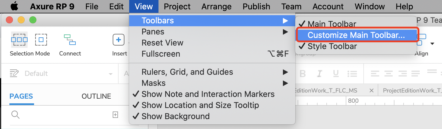This screenshot has width=442, height=129.
Task: Click Reset View
Action: [x=162, y=43]
